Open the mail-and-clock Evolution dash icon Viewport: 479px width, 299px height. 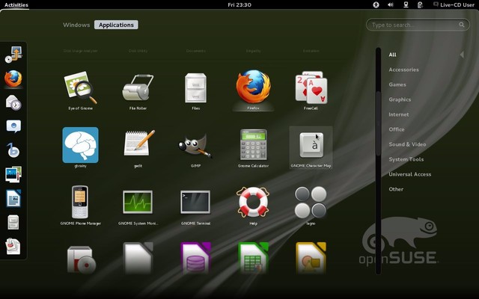13,102
